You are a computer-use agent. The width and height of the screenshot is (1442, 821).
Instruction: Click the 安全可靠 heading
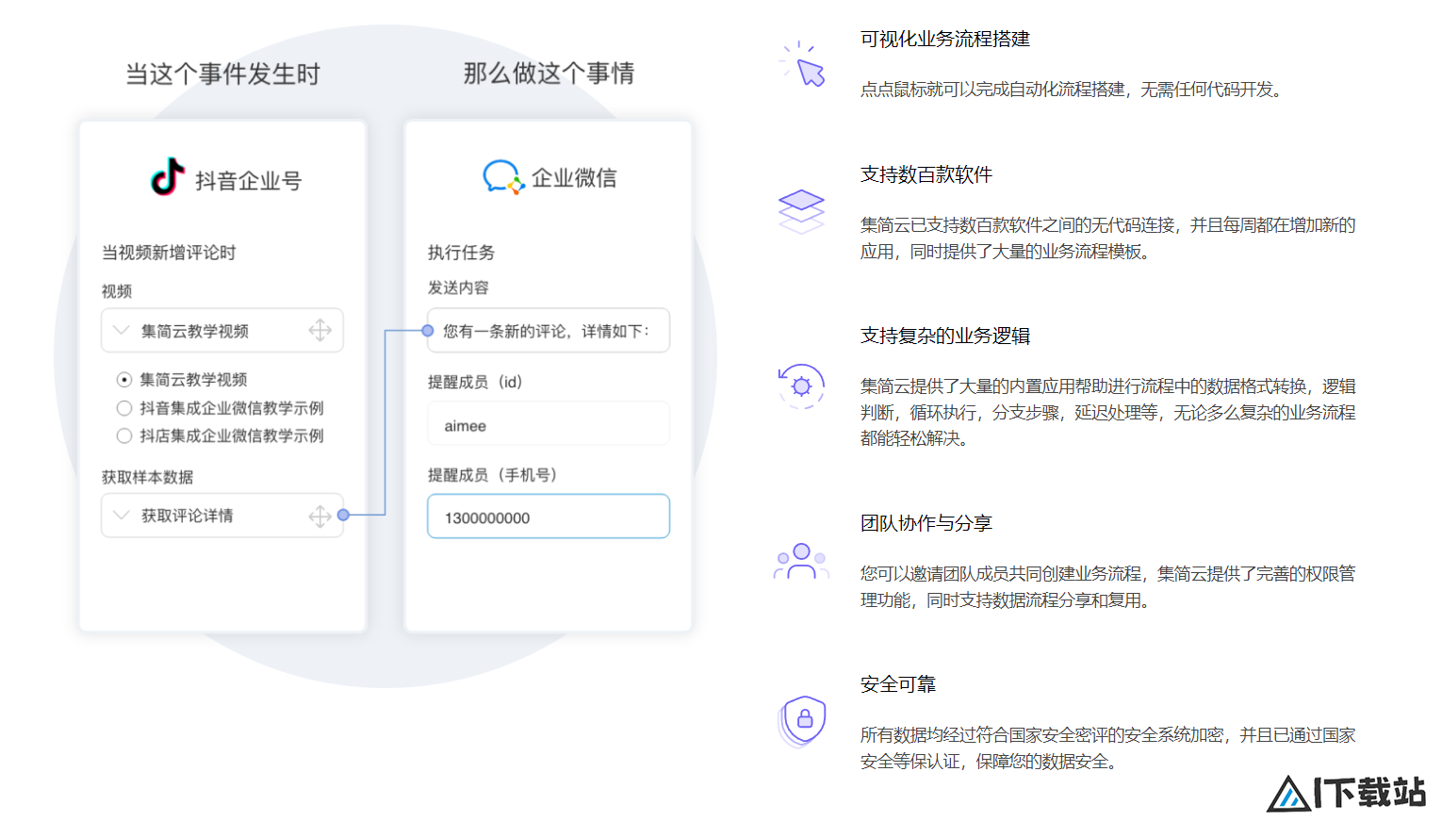898,684
